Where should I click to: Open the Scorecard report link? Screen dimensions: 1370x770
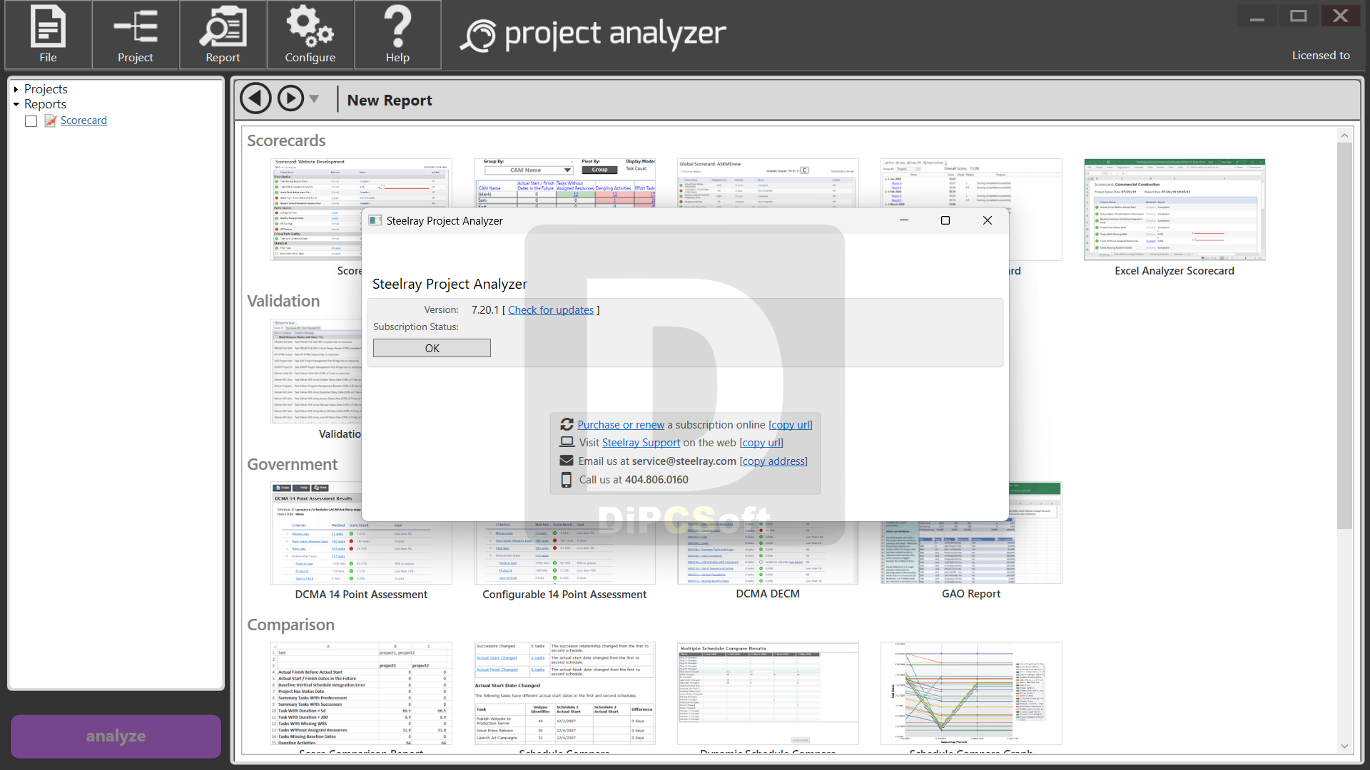coord(83,120)
